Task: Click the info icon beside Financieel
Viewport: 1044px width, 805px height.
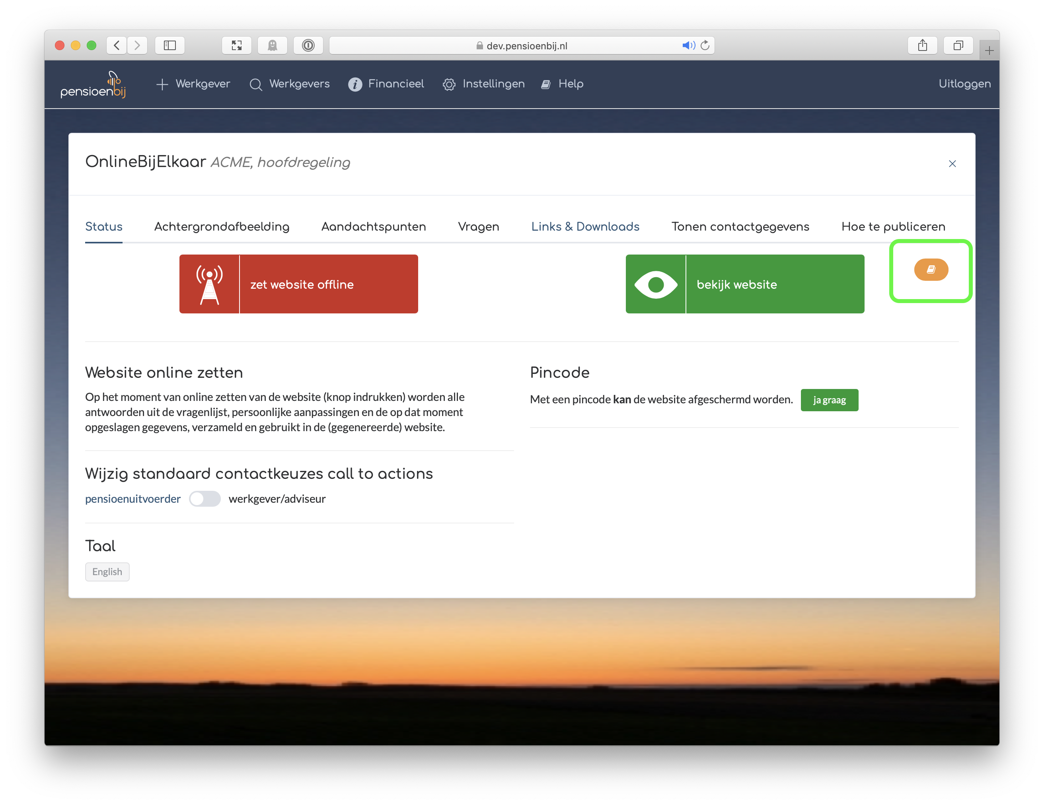Action: 355,85
